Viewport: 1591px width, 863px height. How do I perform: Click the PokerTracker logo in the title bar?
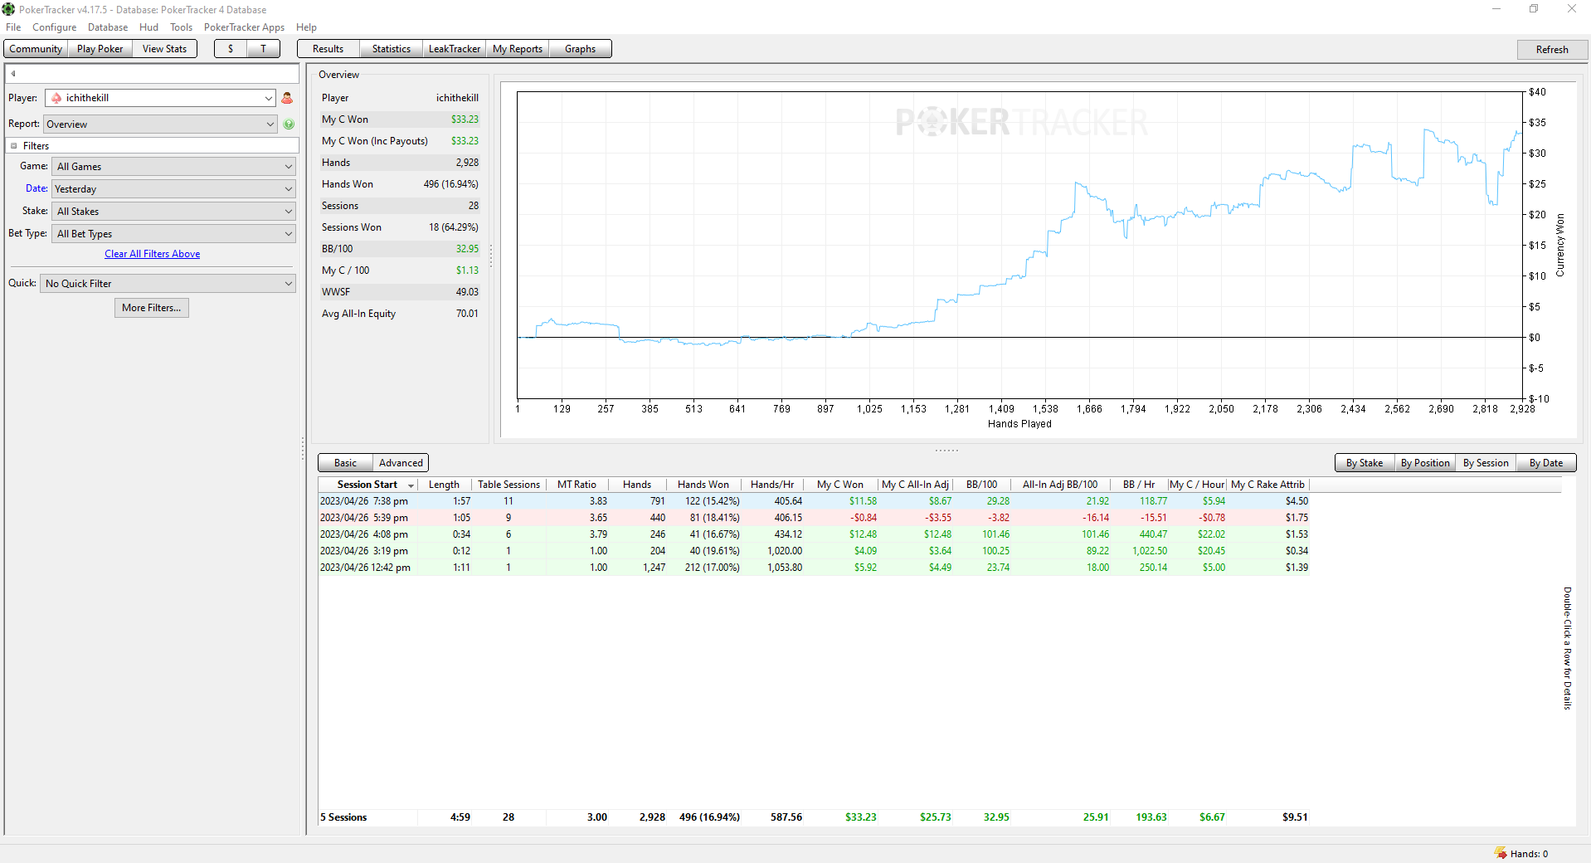tap(8, 9)
